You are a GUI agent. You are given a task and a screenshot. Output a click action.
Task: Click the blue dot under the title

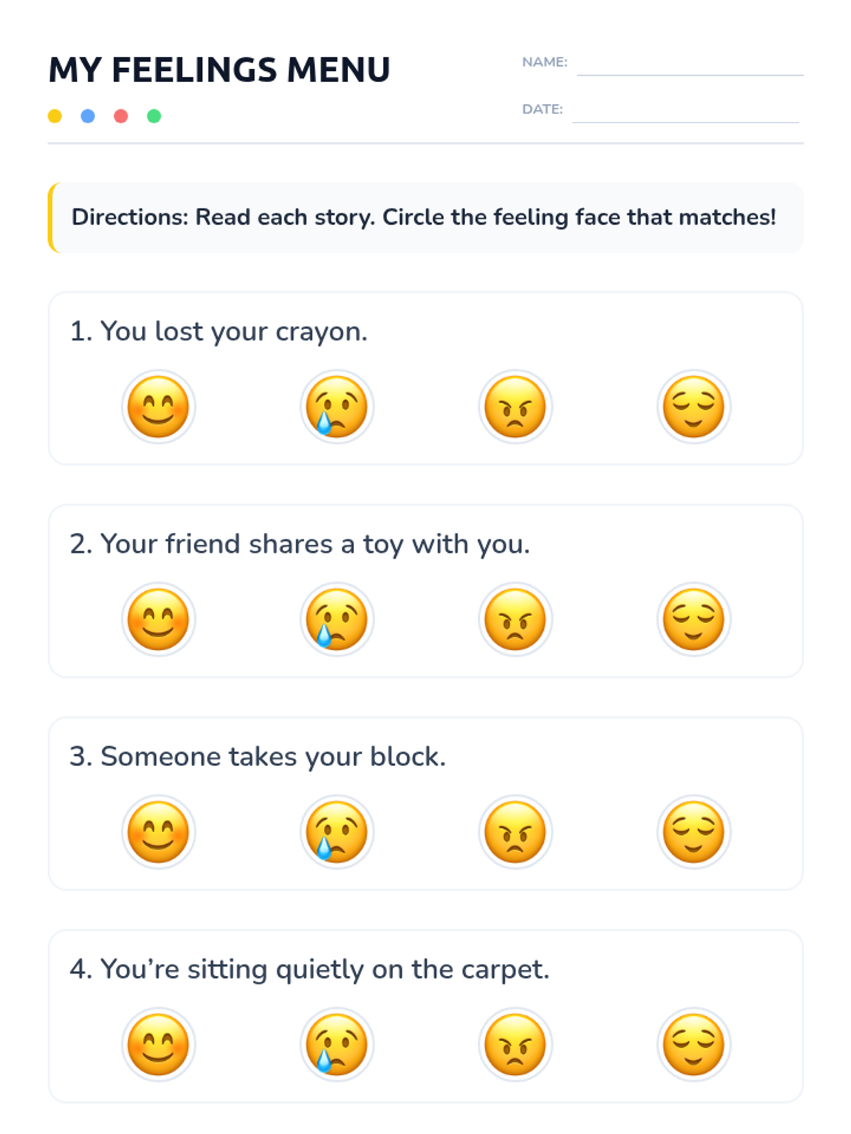click(88, 116)
